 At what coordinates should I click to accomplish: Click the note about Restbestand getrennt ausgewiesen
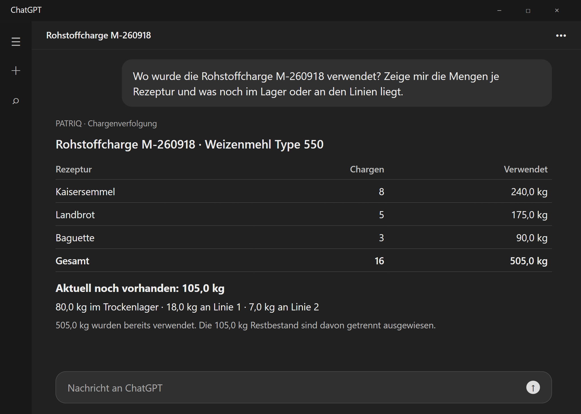tap(246, 325)
